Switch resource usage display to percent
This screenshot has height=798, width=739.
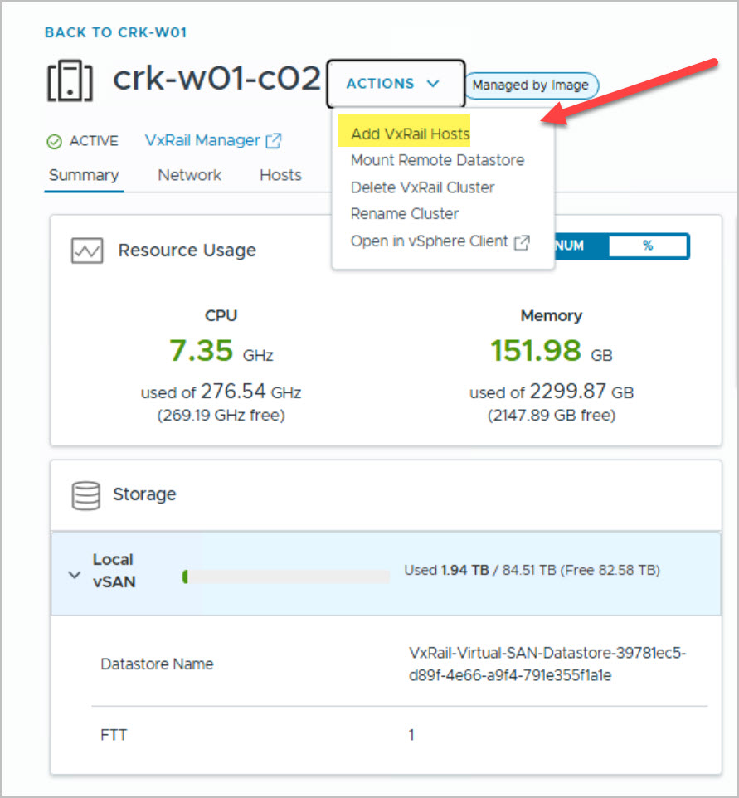pyautogui.click(x=647, y=246)
